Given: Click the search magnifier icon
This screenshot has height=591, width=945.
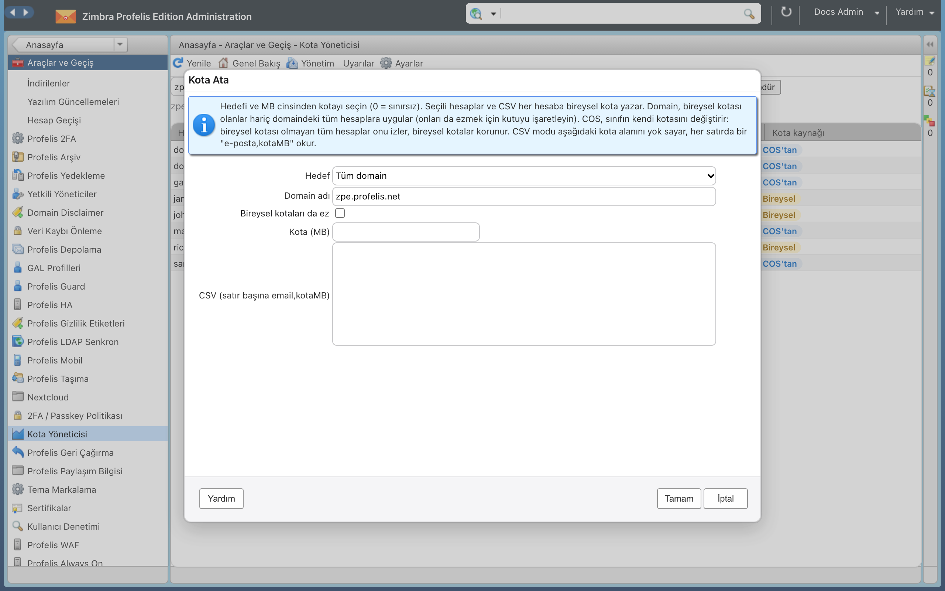Looking at the screenshot, I should [749, 14].
